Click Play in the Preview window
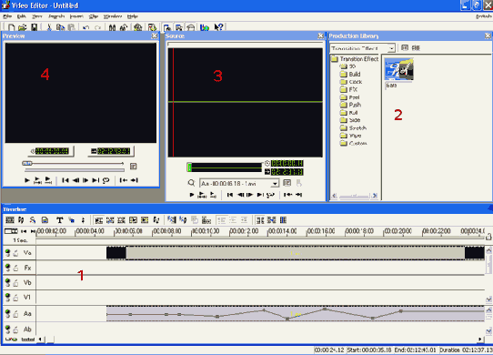This screenshot has width=493, height=355. pyautogui.click(x=27, y=180)
